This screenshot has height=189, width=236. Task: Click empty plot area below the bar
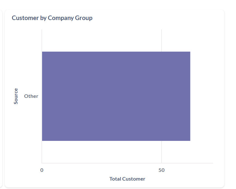(x=97, y=152)
